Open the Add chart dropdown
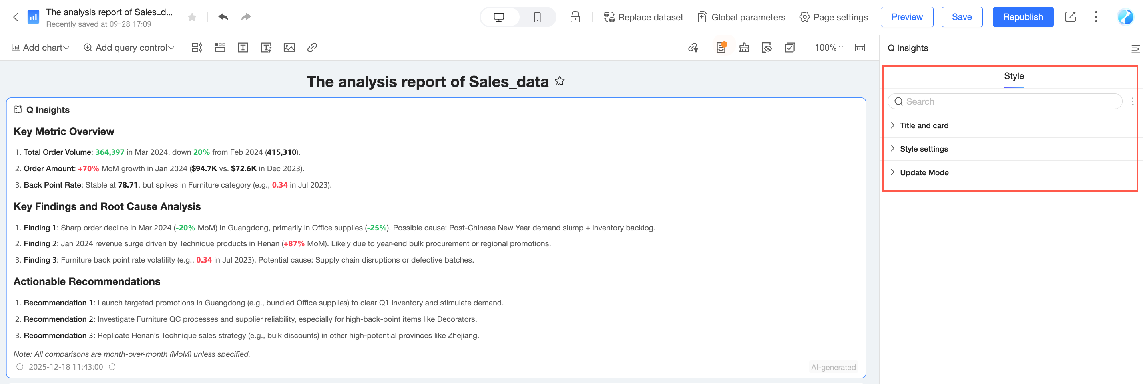 tap(40, 48)
